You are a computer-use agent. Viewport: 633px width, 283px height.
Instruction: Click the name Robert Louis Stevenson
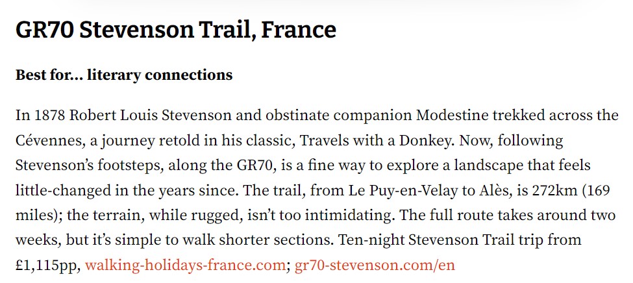click(150, 116)
